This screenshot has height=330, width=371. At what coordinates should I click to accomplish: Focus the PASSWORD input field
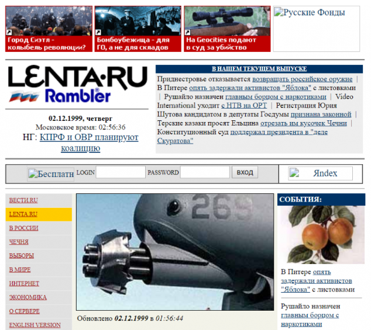pos(205,172)
